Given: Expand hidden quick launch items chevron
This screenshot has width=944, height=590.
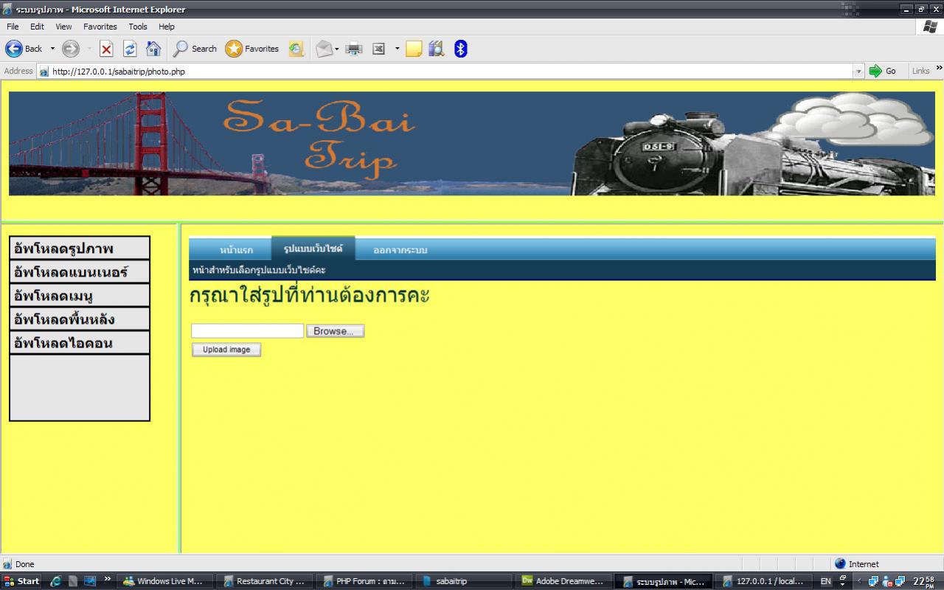Looking at the screenshot, I should 108,579.
